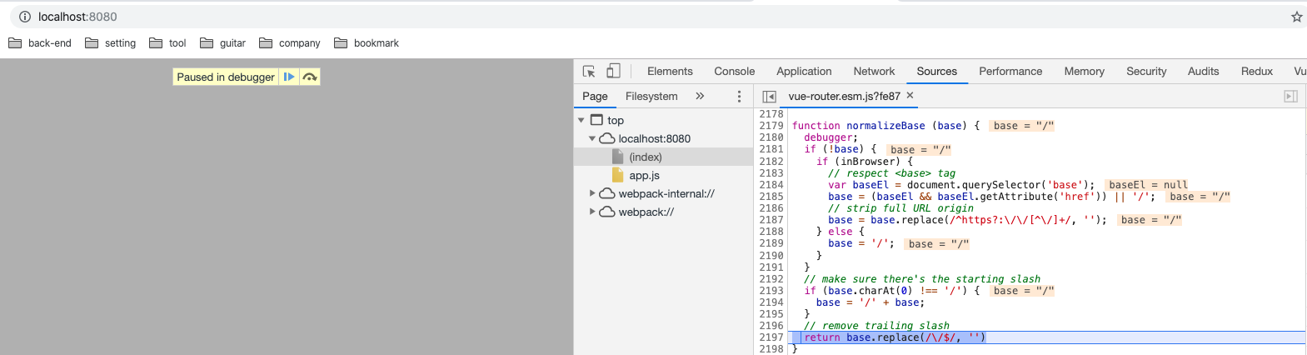Set breakpoint on line number 2197
Image resolution: width=1307 pixels, height=355 pixels.
pos(771,337)
